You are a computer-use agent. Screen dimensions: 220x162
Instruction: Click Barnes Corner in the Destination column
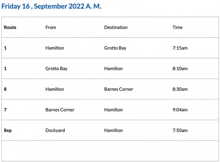coord(119,89)
